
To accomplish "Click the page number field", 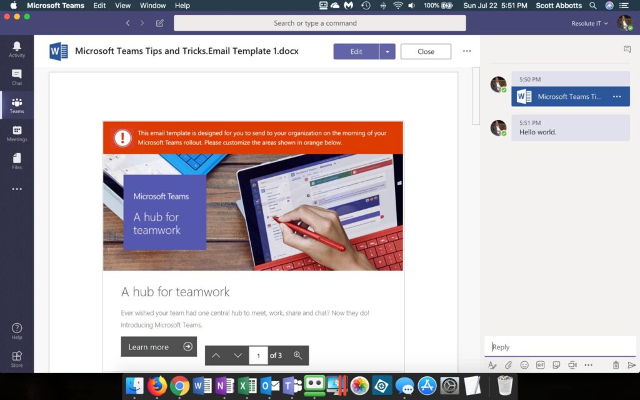I will pyautogui.click(x=258, y=356).
